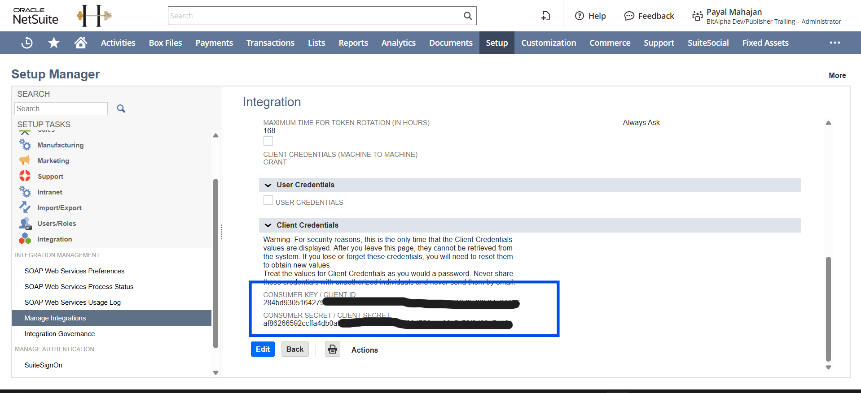Open the Create New shortcut icon

[x=546, y=16]
